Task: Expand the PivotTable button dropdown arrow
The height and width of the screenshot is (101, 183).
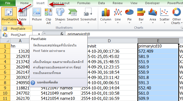Action: [x=9, y=23]
